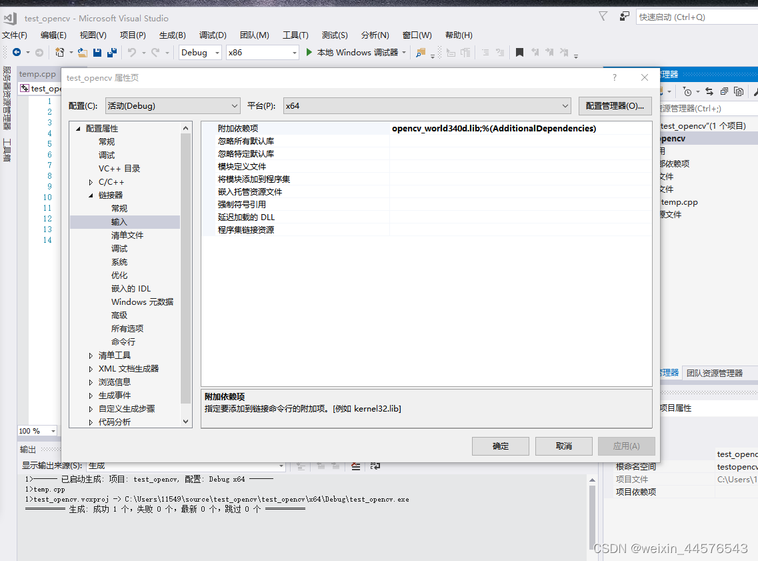Image resolution: width=758 pixels, height=561 pixels.
Task: Click the Save floppy disk icon
Action: (97, 52)
